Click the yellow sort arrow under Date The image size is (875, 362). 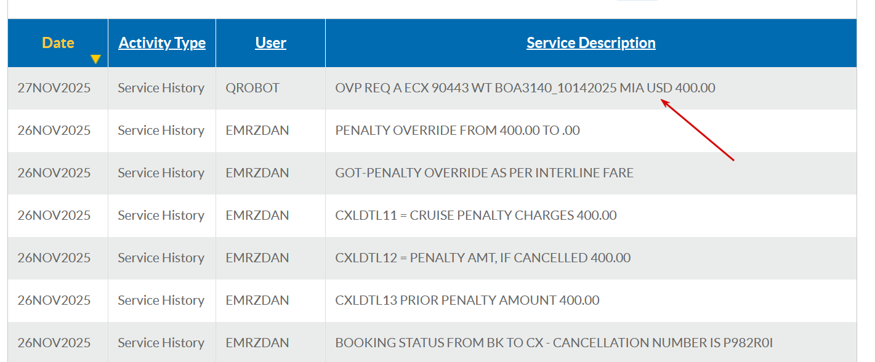click(x=95, y=59)
